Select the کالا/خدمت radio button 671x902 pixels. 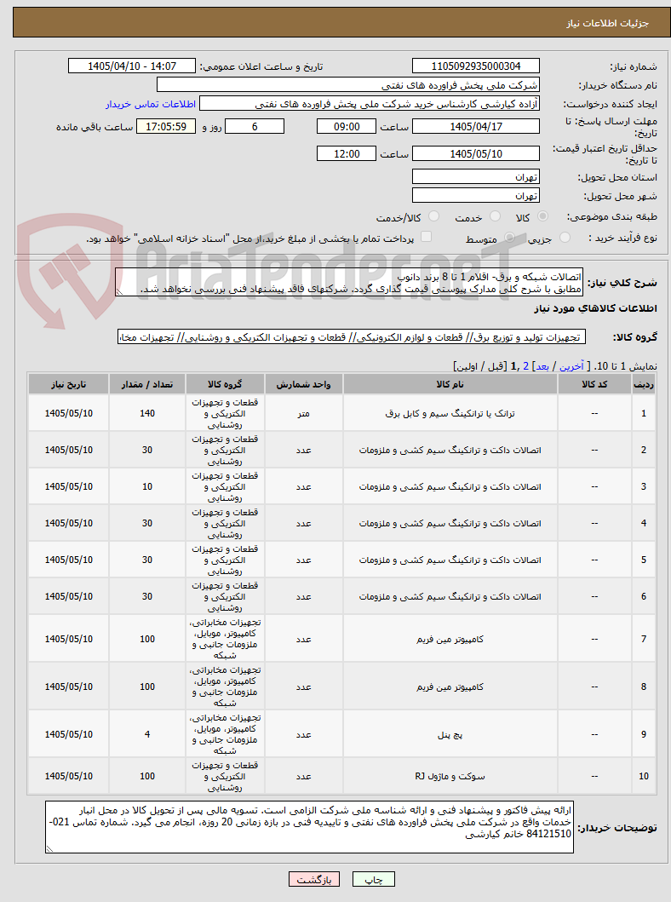click(x=434, y=217)
